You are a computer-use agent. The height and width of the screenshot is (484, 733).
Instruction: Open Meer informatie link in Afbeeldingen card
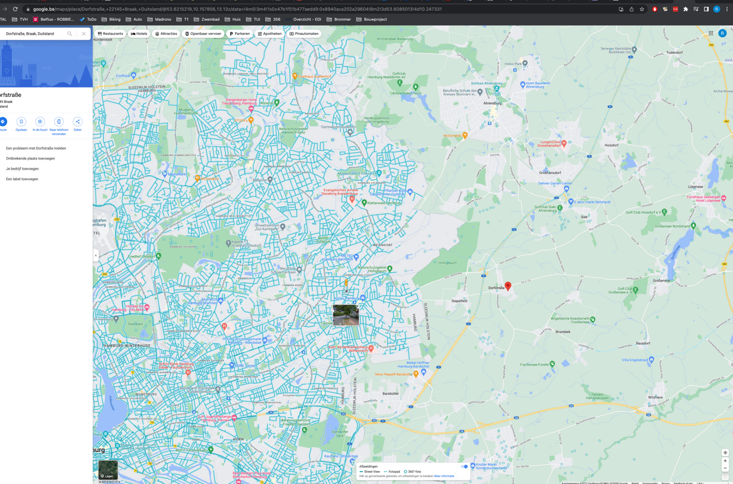pos(444,476)
